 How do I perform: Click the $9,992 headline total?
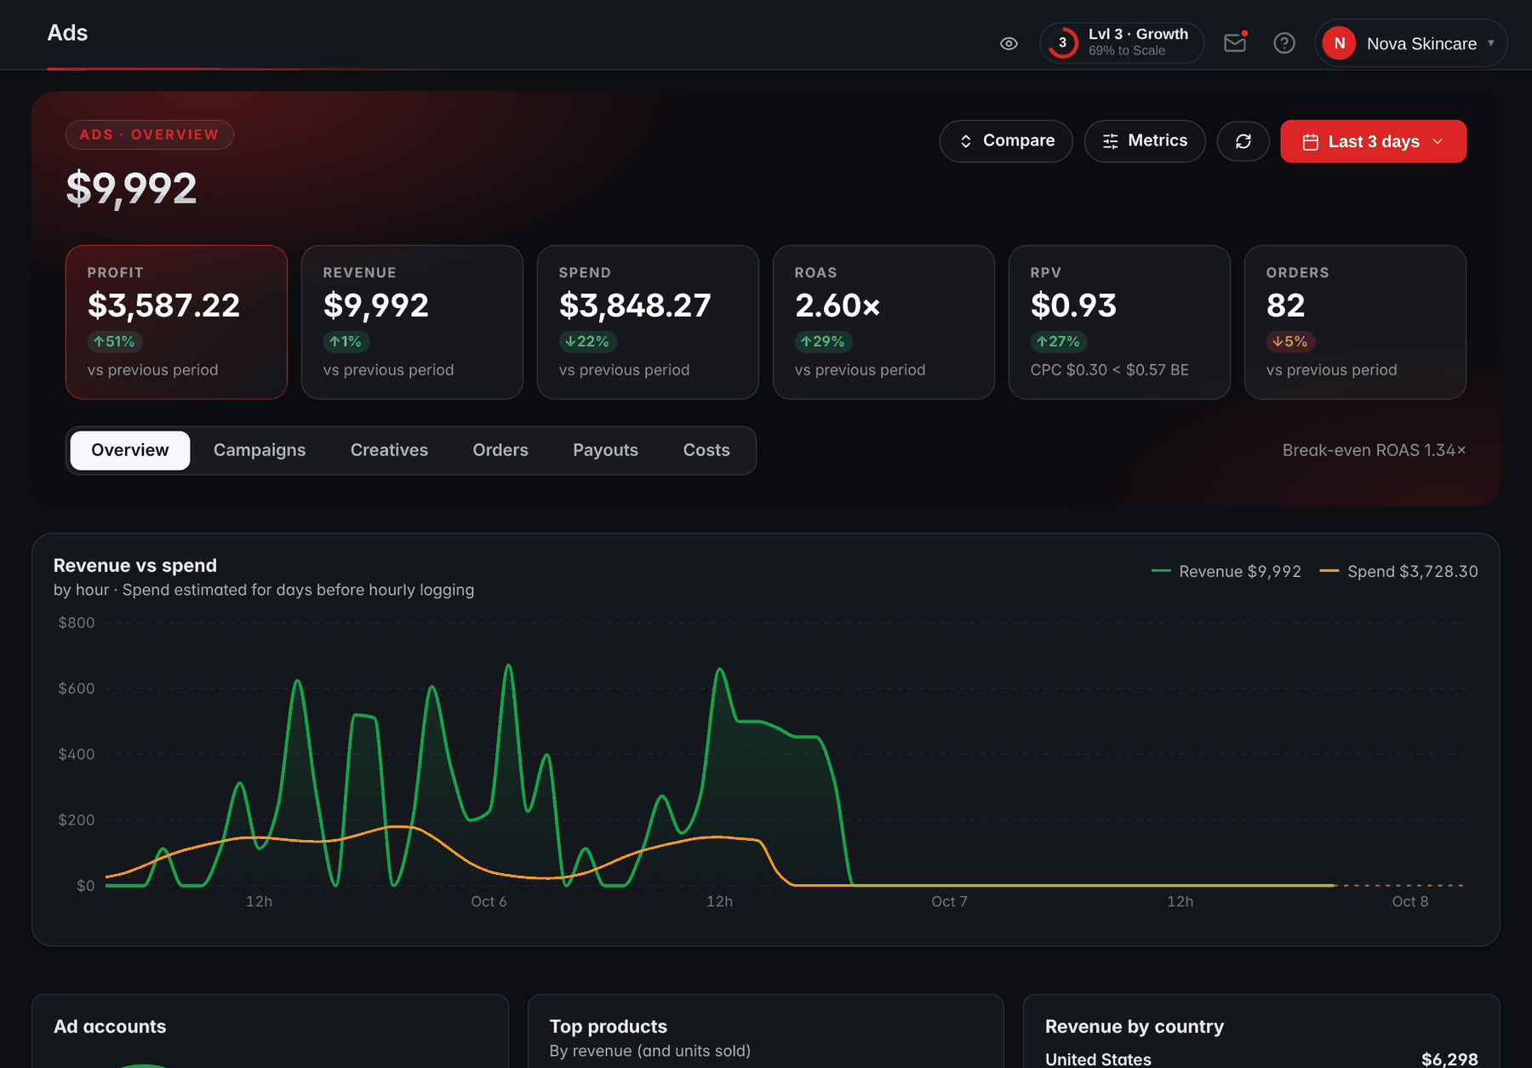[132, 188]
